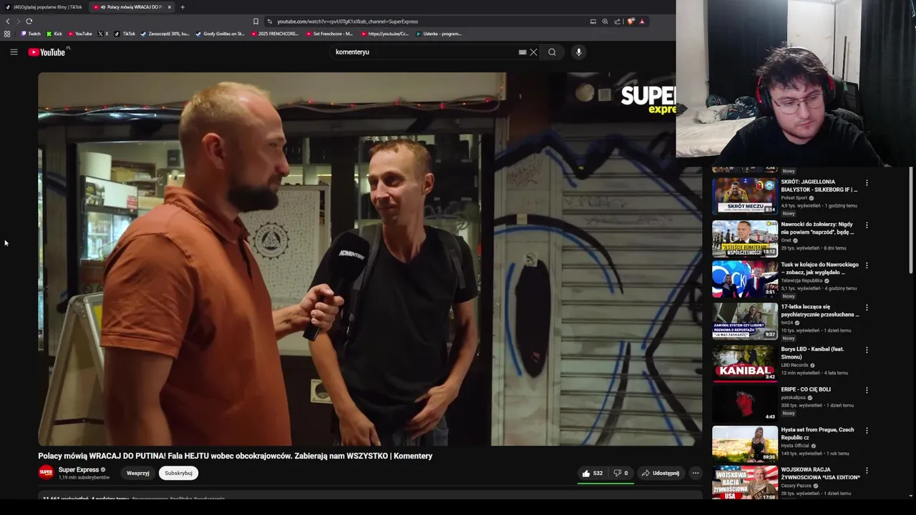This screenshot has width=916, height=515.
Task: Open more actions three-dot menu under video
Action: click(695, 473)
